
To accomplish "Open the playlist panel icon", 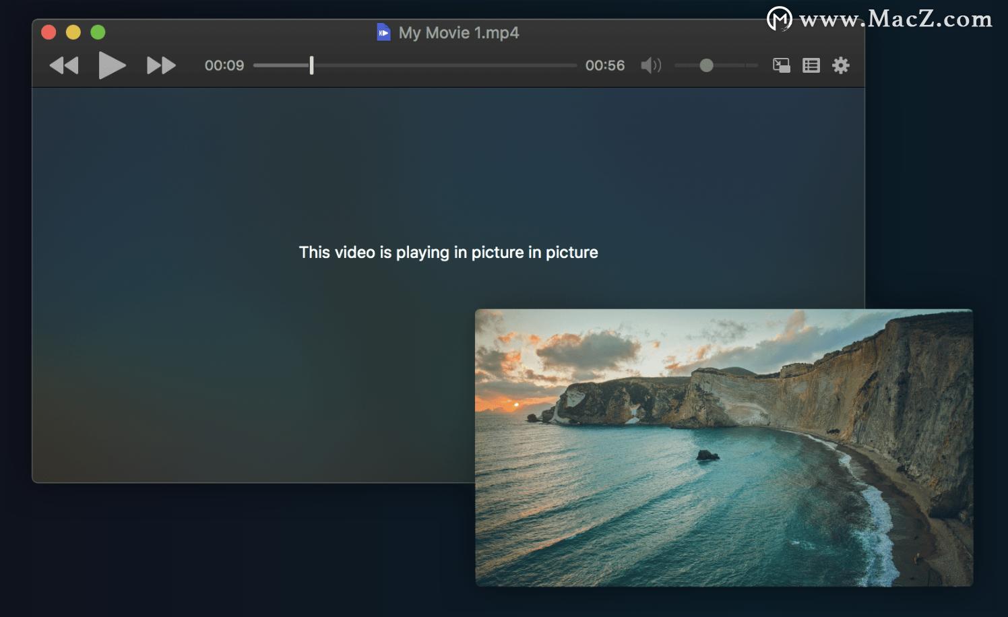I will coord(811,65).
